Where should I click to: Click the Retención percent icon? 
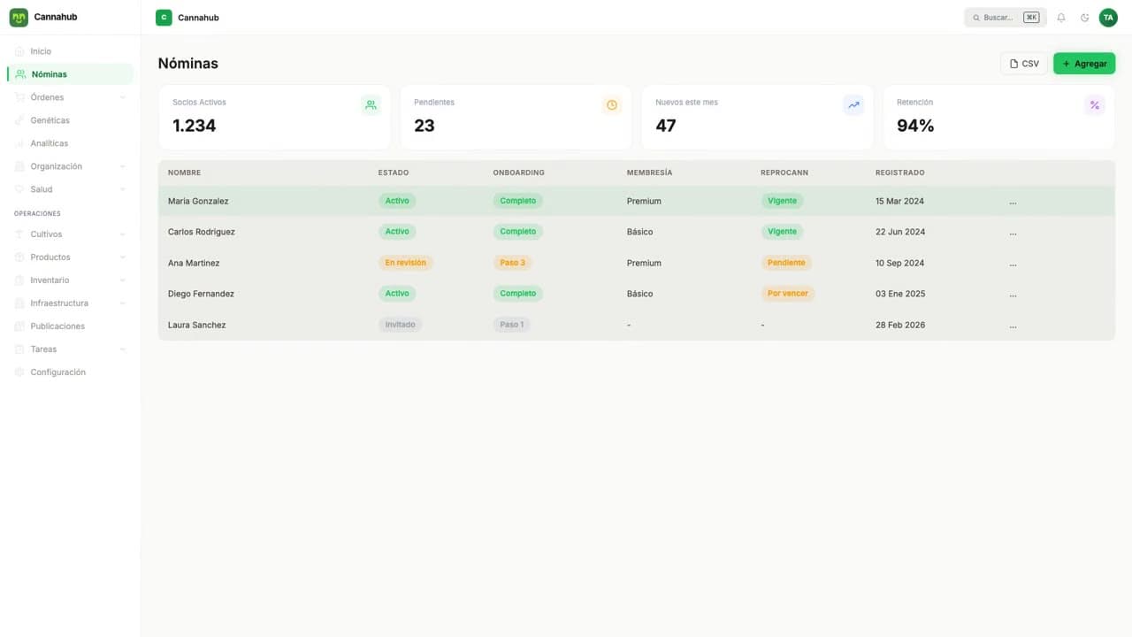(x=1095, y=105)
